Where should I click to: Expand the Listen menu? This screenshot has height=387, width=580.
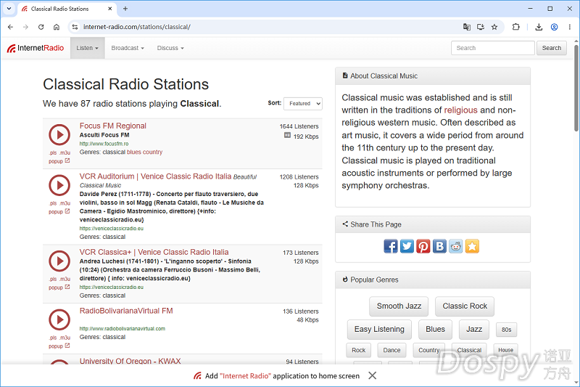click(x=87, y=48)
